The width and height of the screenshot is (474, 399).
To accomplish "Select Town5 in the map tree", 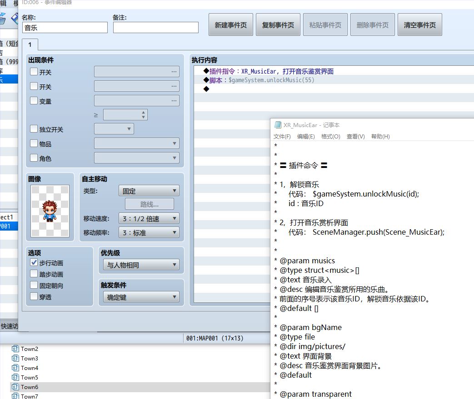I will click(30, 378).
